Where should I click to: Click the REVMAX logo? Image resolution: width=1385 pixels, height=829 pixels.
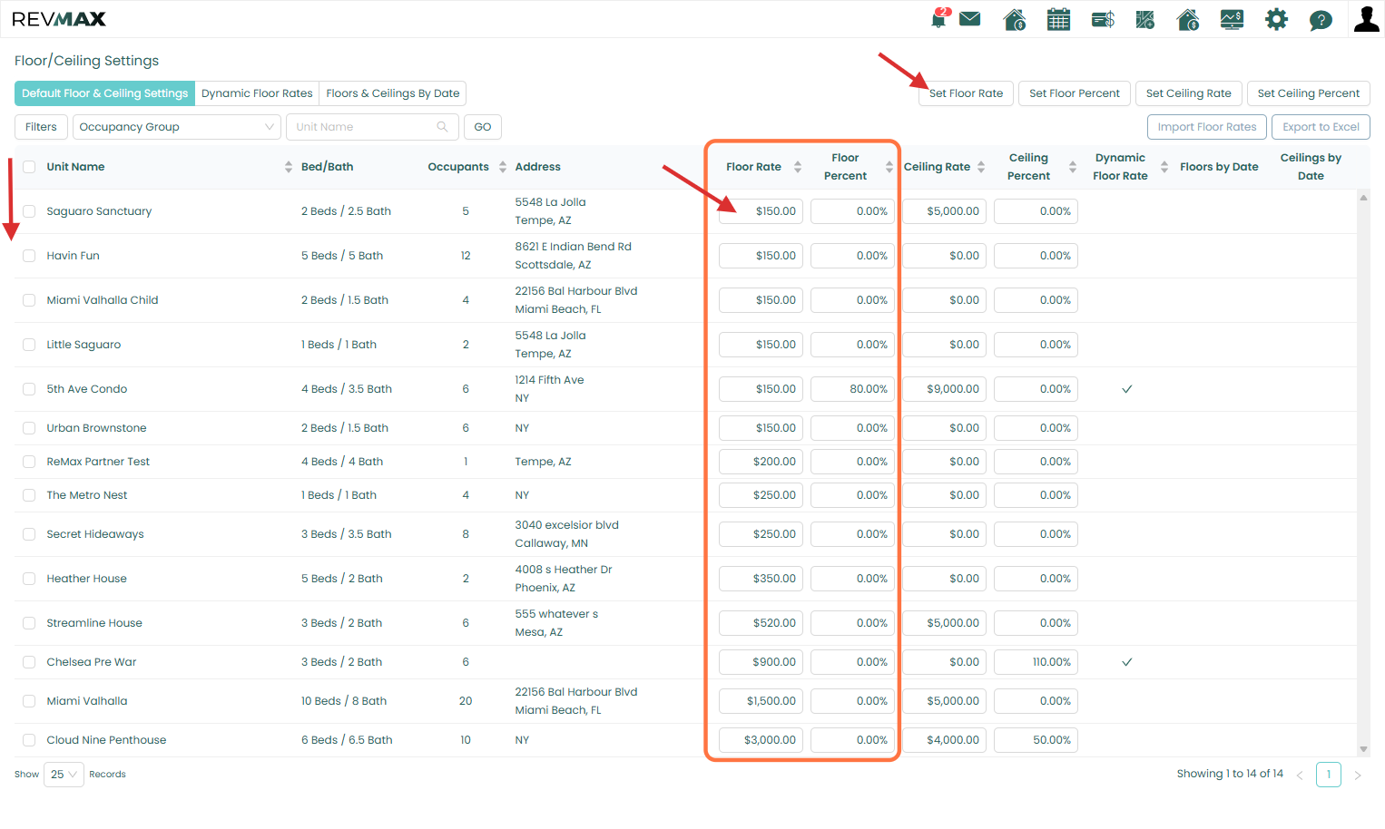(59, 19)
